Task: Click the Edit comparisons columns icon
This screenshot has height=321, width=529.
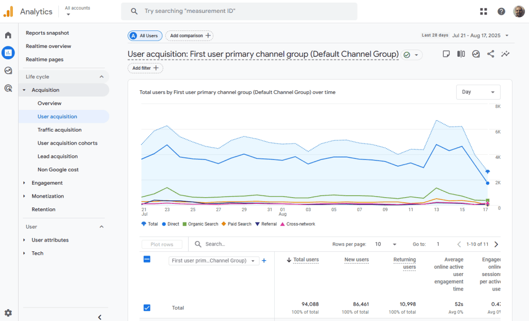Action: pos(461,54)
